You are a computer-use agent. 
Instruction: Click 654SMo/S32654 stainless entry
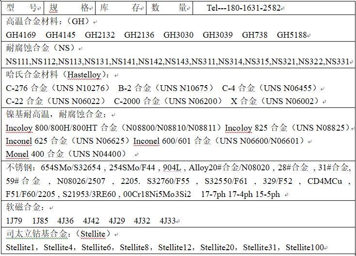click(71, 167)
